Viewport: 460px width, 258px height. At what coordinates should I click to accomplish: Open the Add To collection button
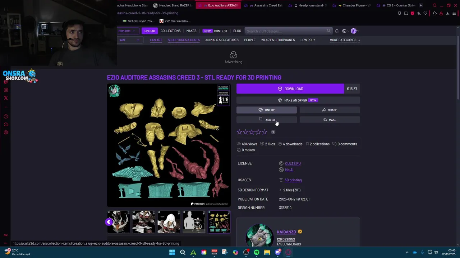(267, 120)
